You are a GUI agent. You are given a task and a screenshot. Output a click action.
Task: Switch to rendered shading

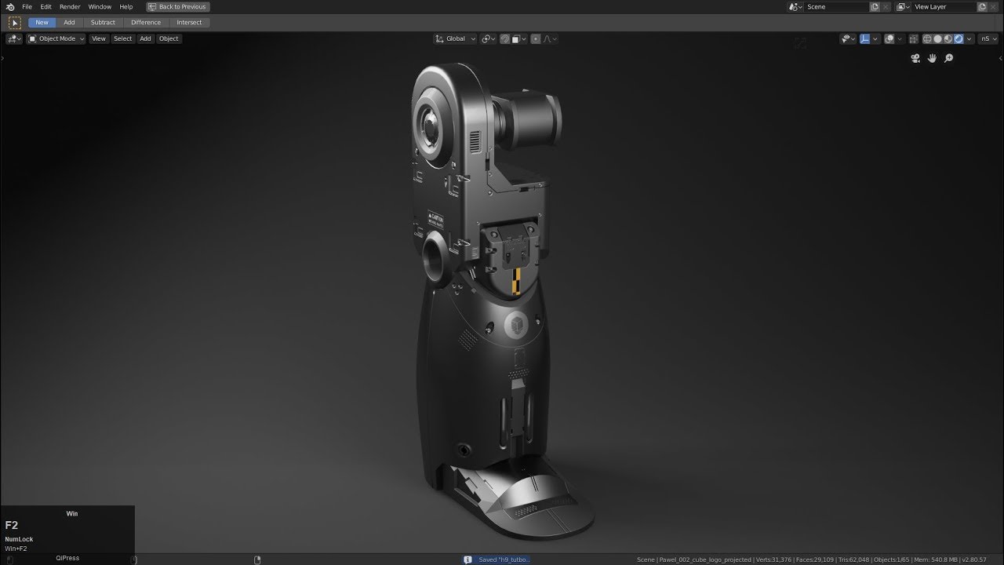coord(959,38)
